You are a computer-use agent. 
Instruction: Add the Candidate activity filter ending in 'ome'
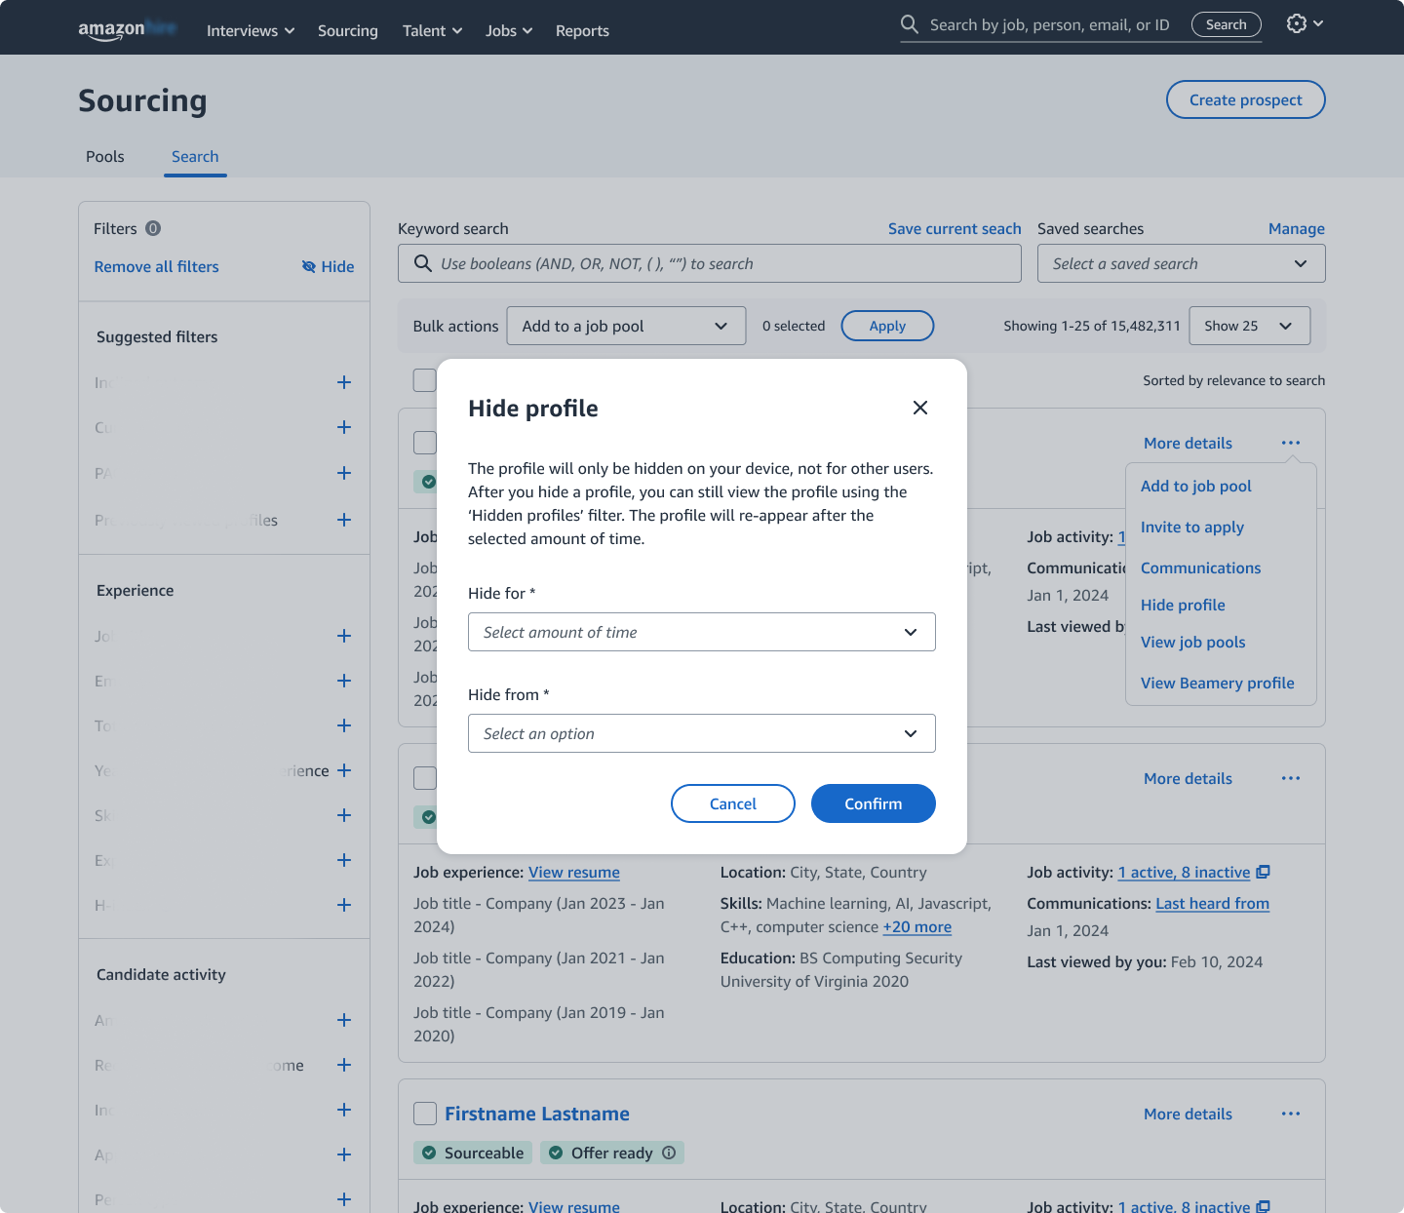(344, 1065)
